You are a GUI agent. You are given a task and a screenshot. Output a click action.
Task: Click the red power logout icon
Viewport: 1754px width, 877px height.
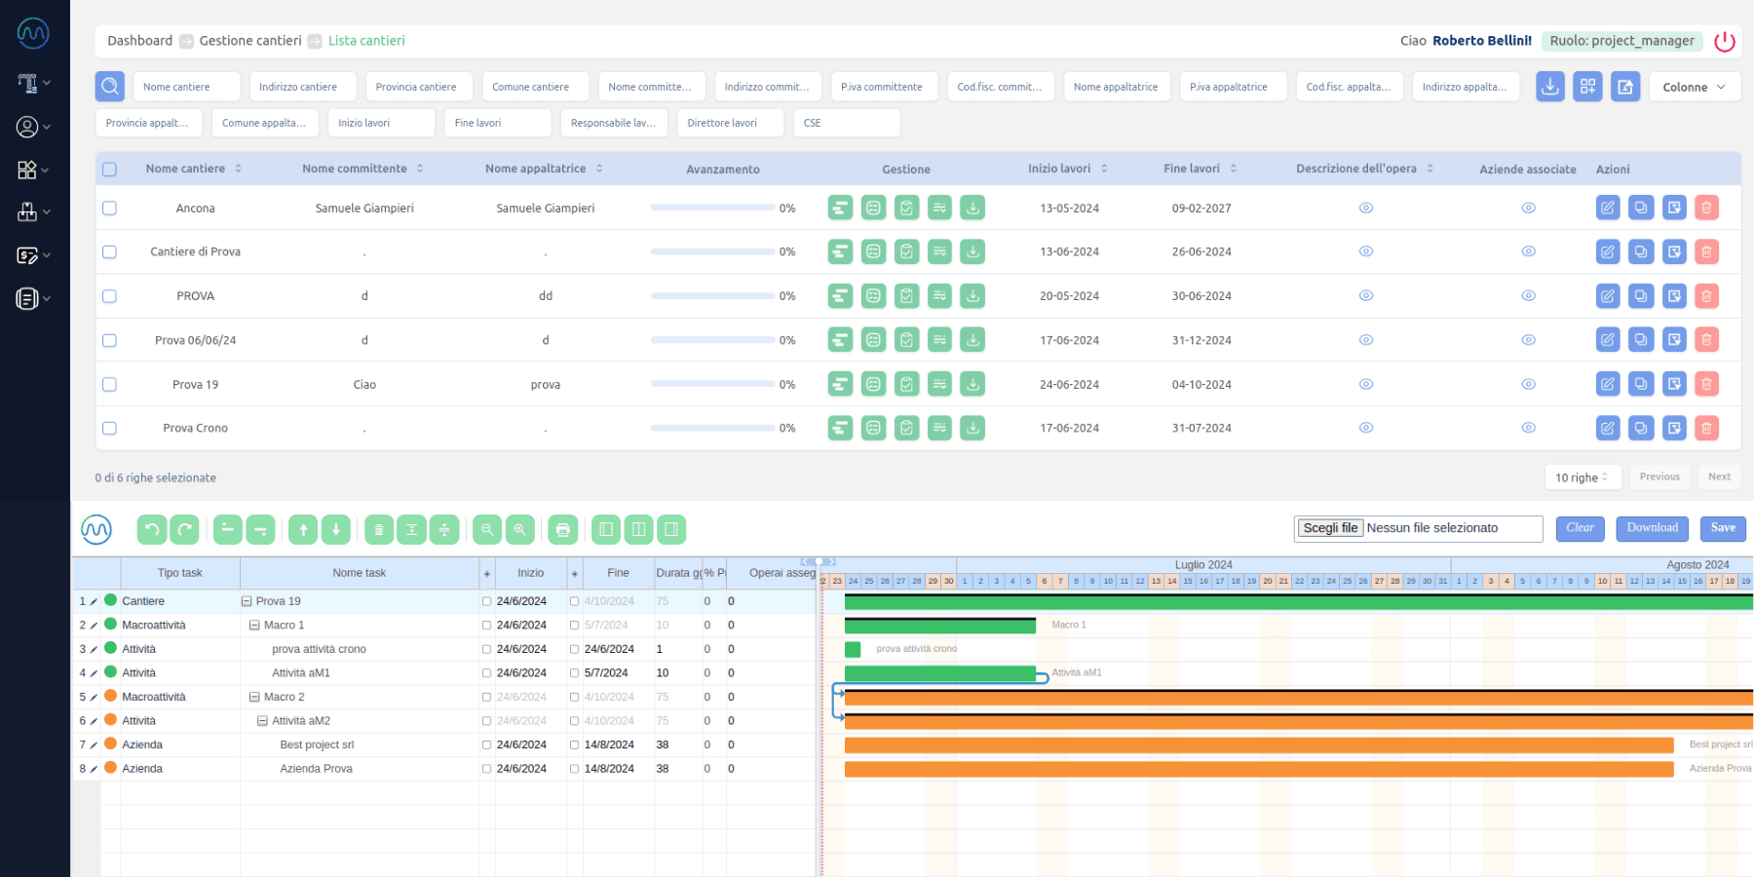click(1725, 41)
